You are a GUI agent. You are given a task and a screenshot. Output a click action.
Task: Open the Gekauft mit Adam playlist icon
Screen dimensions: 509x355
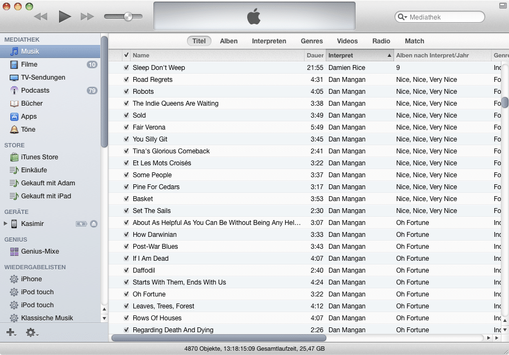coord(14,183)
